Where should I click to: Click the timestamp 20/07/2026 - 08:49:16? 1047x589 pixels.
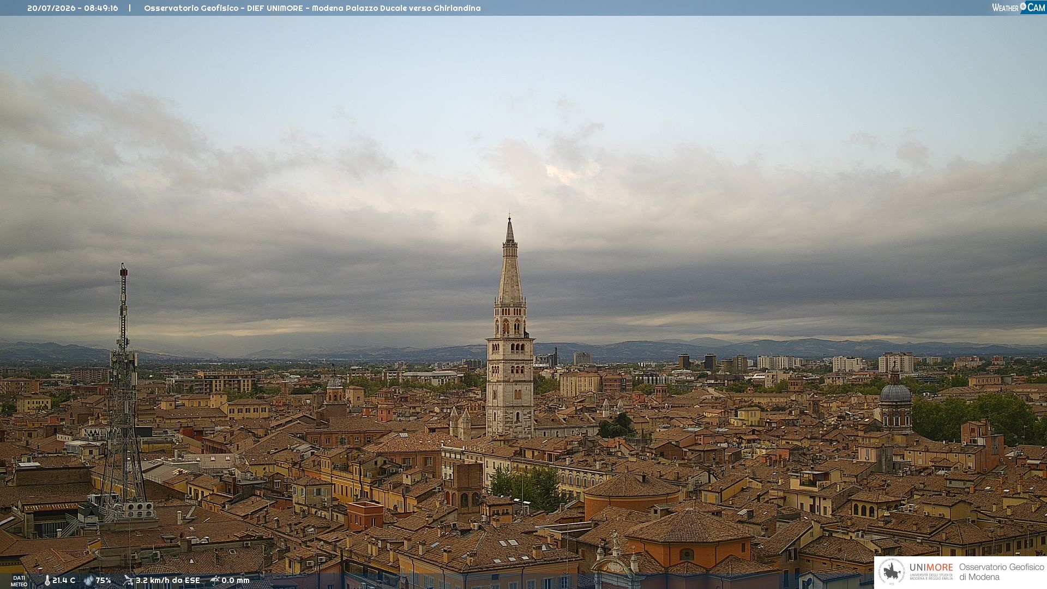tap(73, 8)
